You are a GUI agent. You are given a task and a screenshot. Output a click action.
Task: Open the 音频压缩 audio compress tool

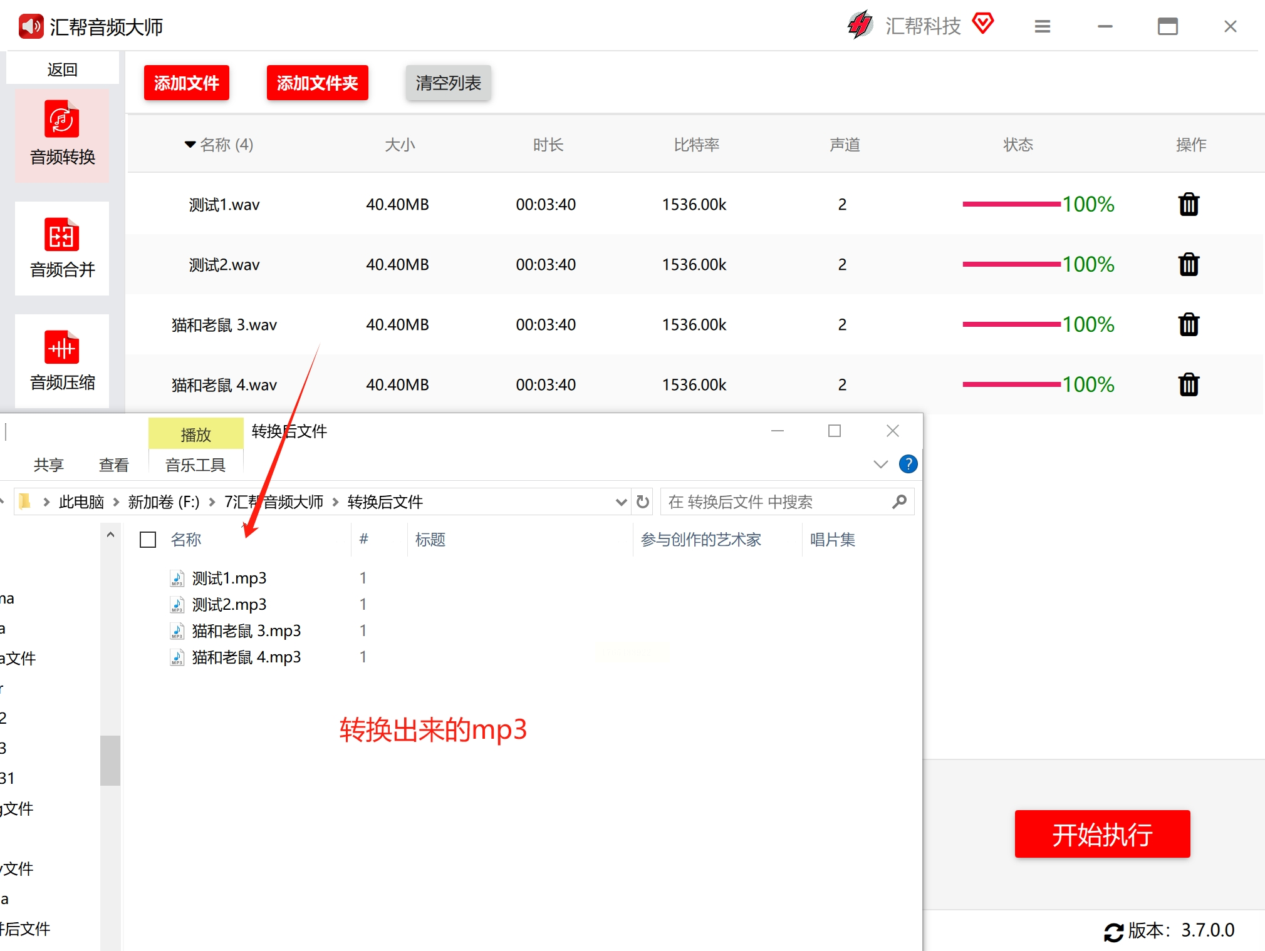point(62,361)
